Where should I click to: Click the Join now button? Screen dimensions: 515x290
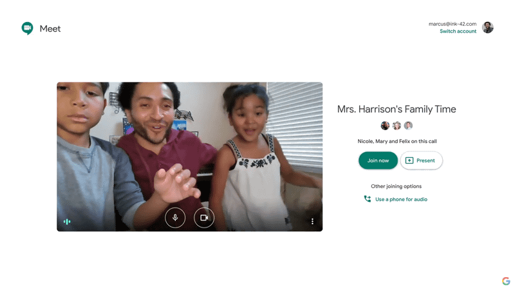coord(378,160)
